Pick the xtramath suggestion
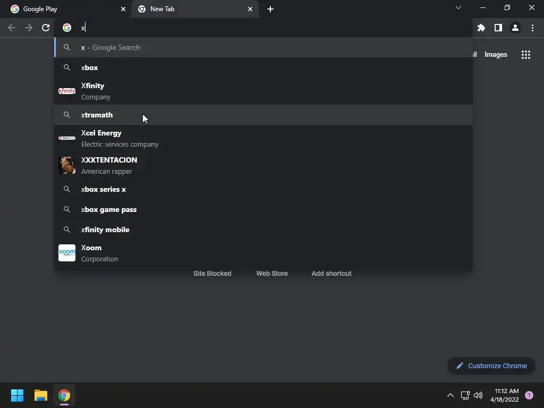 click(x=263, y=115)
